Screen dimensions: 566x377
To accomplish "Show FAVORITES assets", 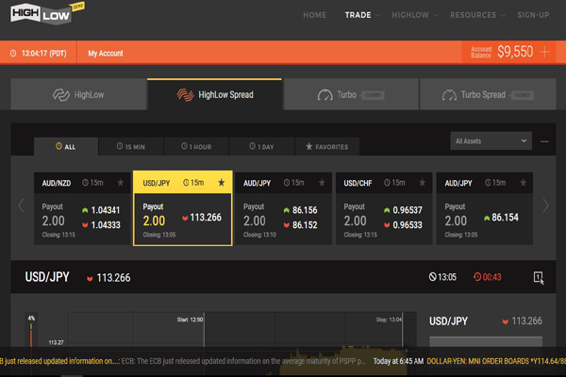I will click(x=327, y=146).
